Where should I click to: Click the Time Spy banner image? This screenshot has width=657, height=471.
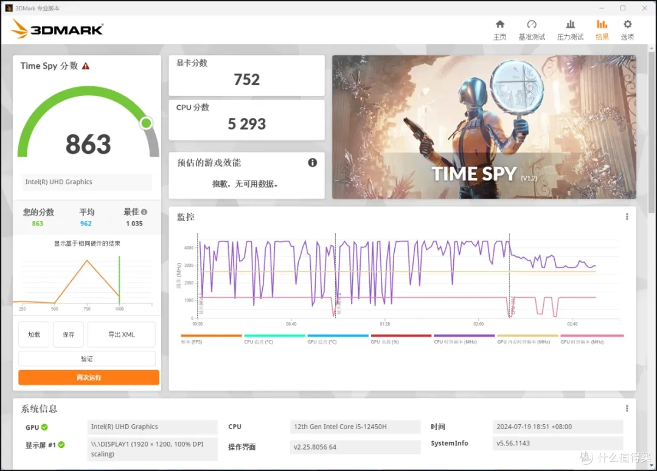[484, 127]
